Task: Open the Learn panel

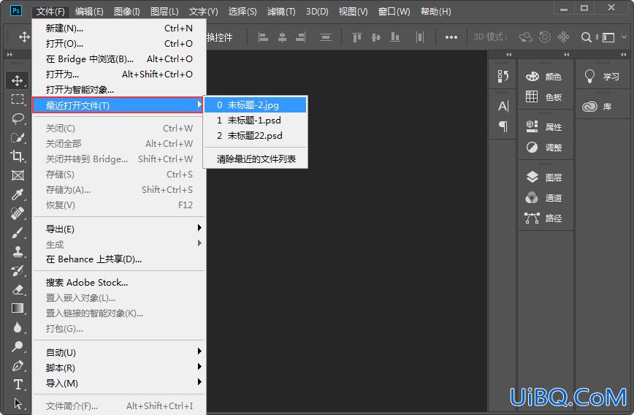Action: point(603,77)
